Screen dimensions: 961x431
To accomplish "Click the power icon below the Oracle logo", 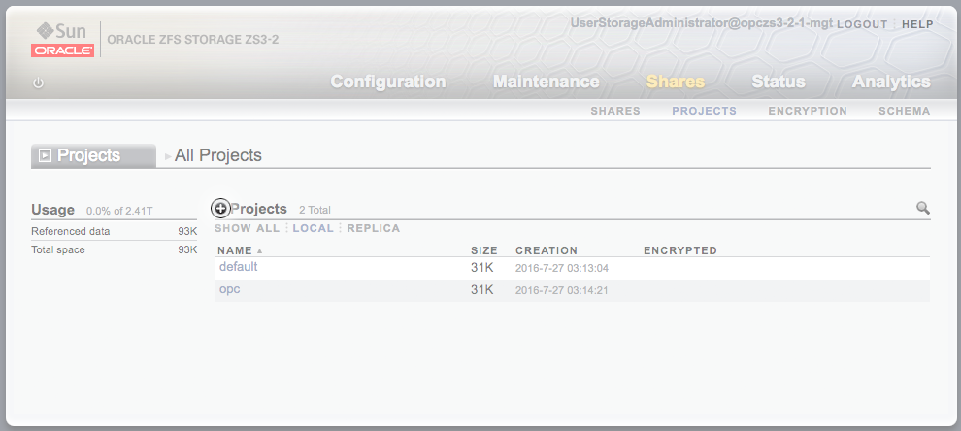I will click(x=39, y=83).
